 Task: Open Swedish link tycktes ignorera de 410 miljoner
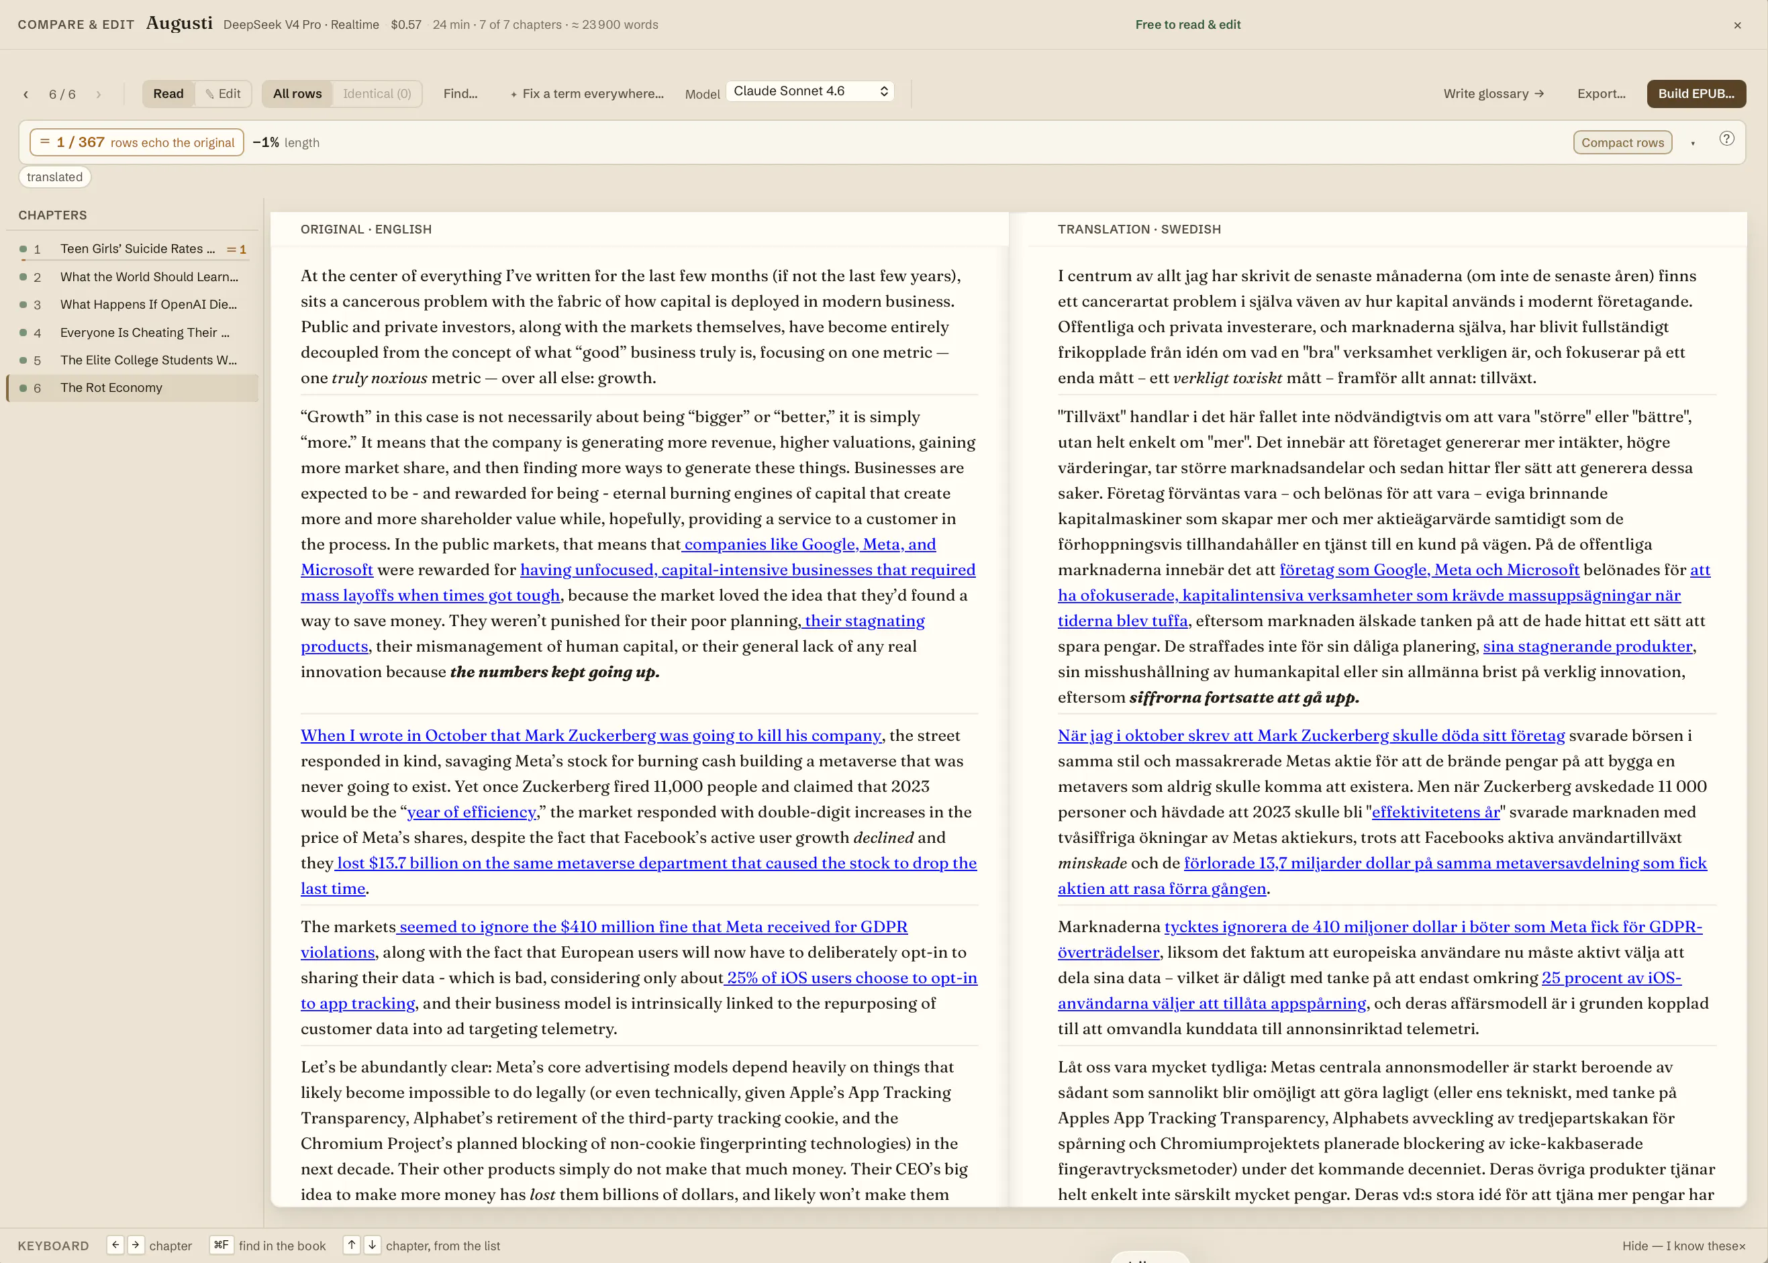click(1433, 927)
